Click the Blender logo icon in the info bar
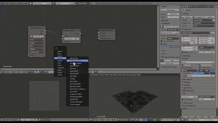Viewport: 218px width, 123px height. click(94, 3)
